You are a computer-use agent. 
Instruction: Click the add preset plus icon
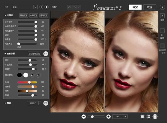tap(41, 7)
